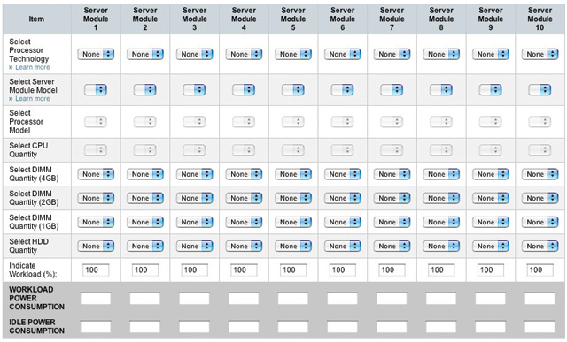This screenshot has height=342, width=567.
Task: Click Workload percent field for Server Module 10
Action: tap(540, 270)
